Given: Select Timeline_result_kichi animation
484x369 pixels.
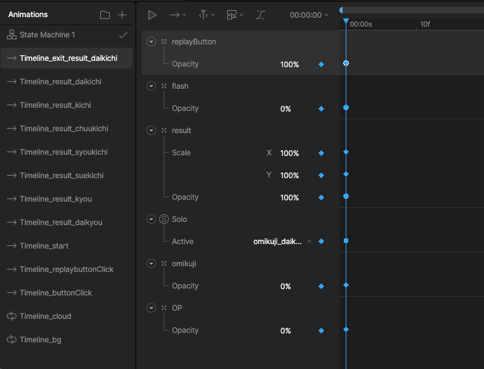Looking at the screenshot, I should click(x=67, y=105).
